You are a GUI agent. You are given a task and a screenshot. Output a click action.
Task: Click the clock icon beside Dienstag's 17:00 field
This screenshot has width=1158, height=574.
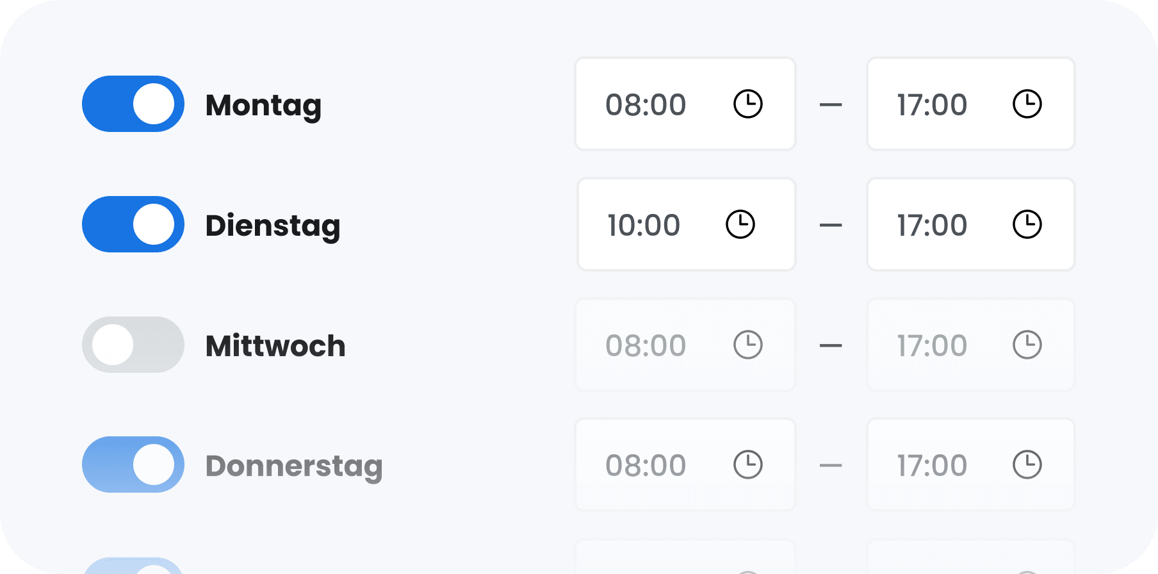[x=1027, y=224]
